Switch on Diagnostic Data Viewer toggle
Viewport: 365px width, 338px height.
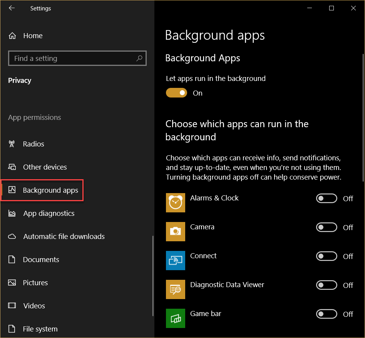(326, 285)
